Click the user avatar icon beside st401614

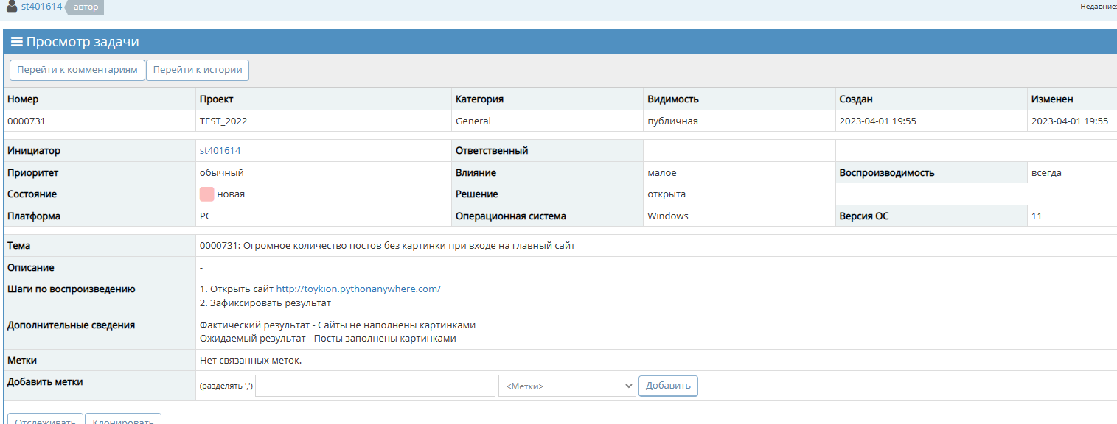[x=12, y=7]
